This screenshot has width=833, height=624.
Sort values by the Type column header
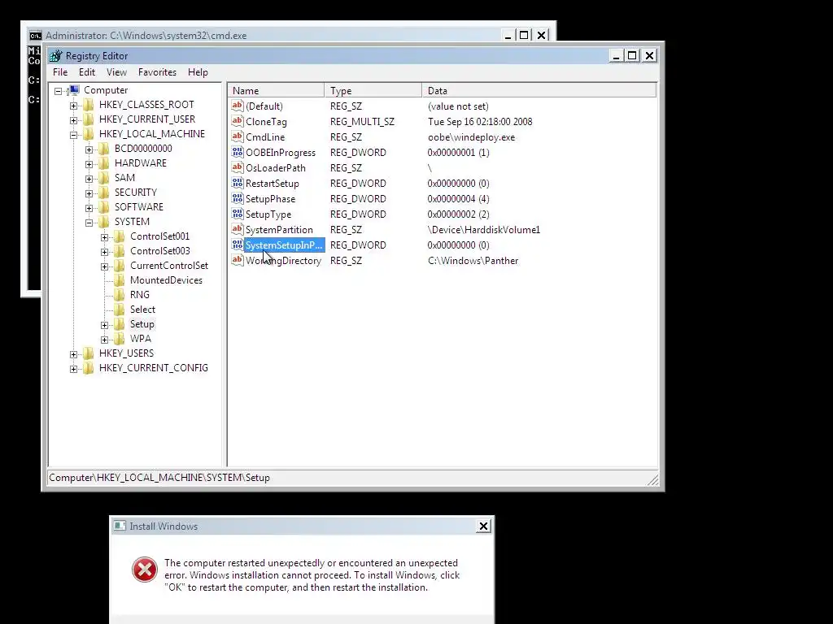pyautogui.click(x=373, y=91)
